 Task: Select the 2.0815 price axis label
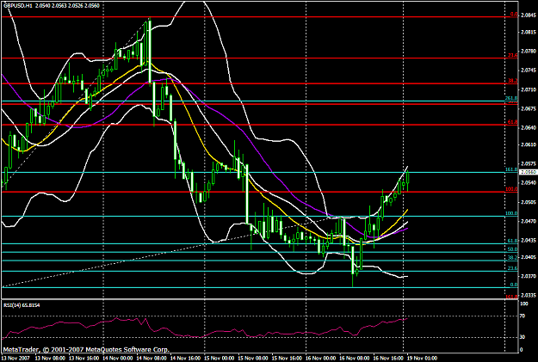529,33
